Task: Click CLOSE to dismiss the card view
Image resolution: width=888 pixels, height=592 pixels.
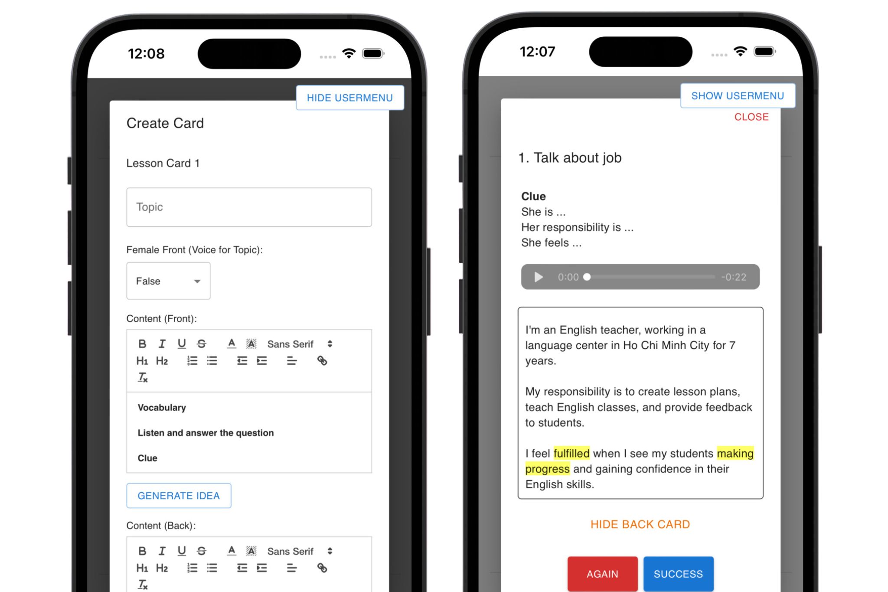Action: [751, 117]
